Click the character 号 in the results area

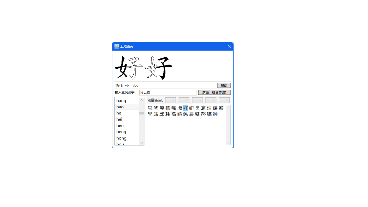149,108
